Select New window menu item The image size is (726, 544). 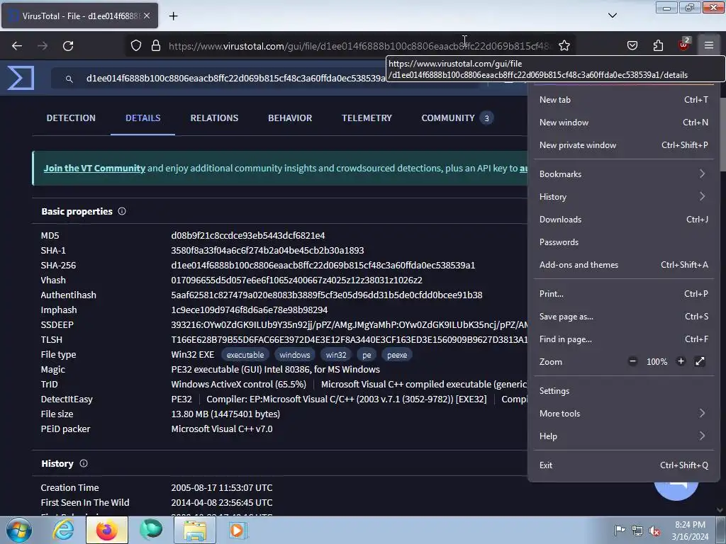pos(624,122)
